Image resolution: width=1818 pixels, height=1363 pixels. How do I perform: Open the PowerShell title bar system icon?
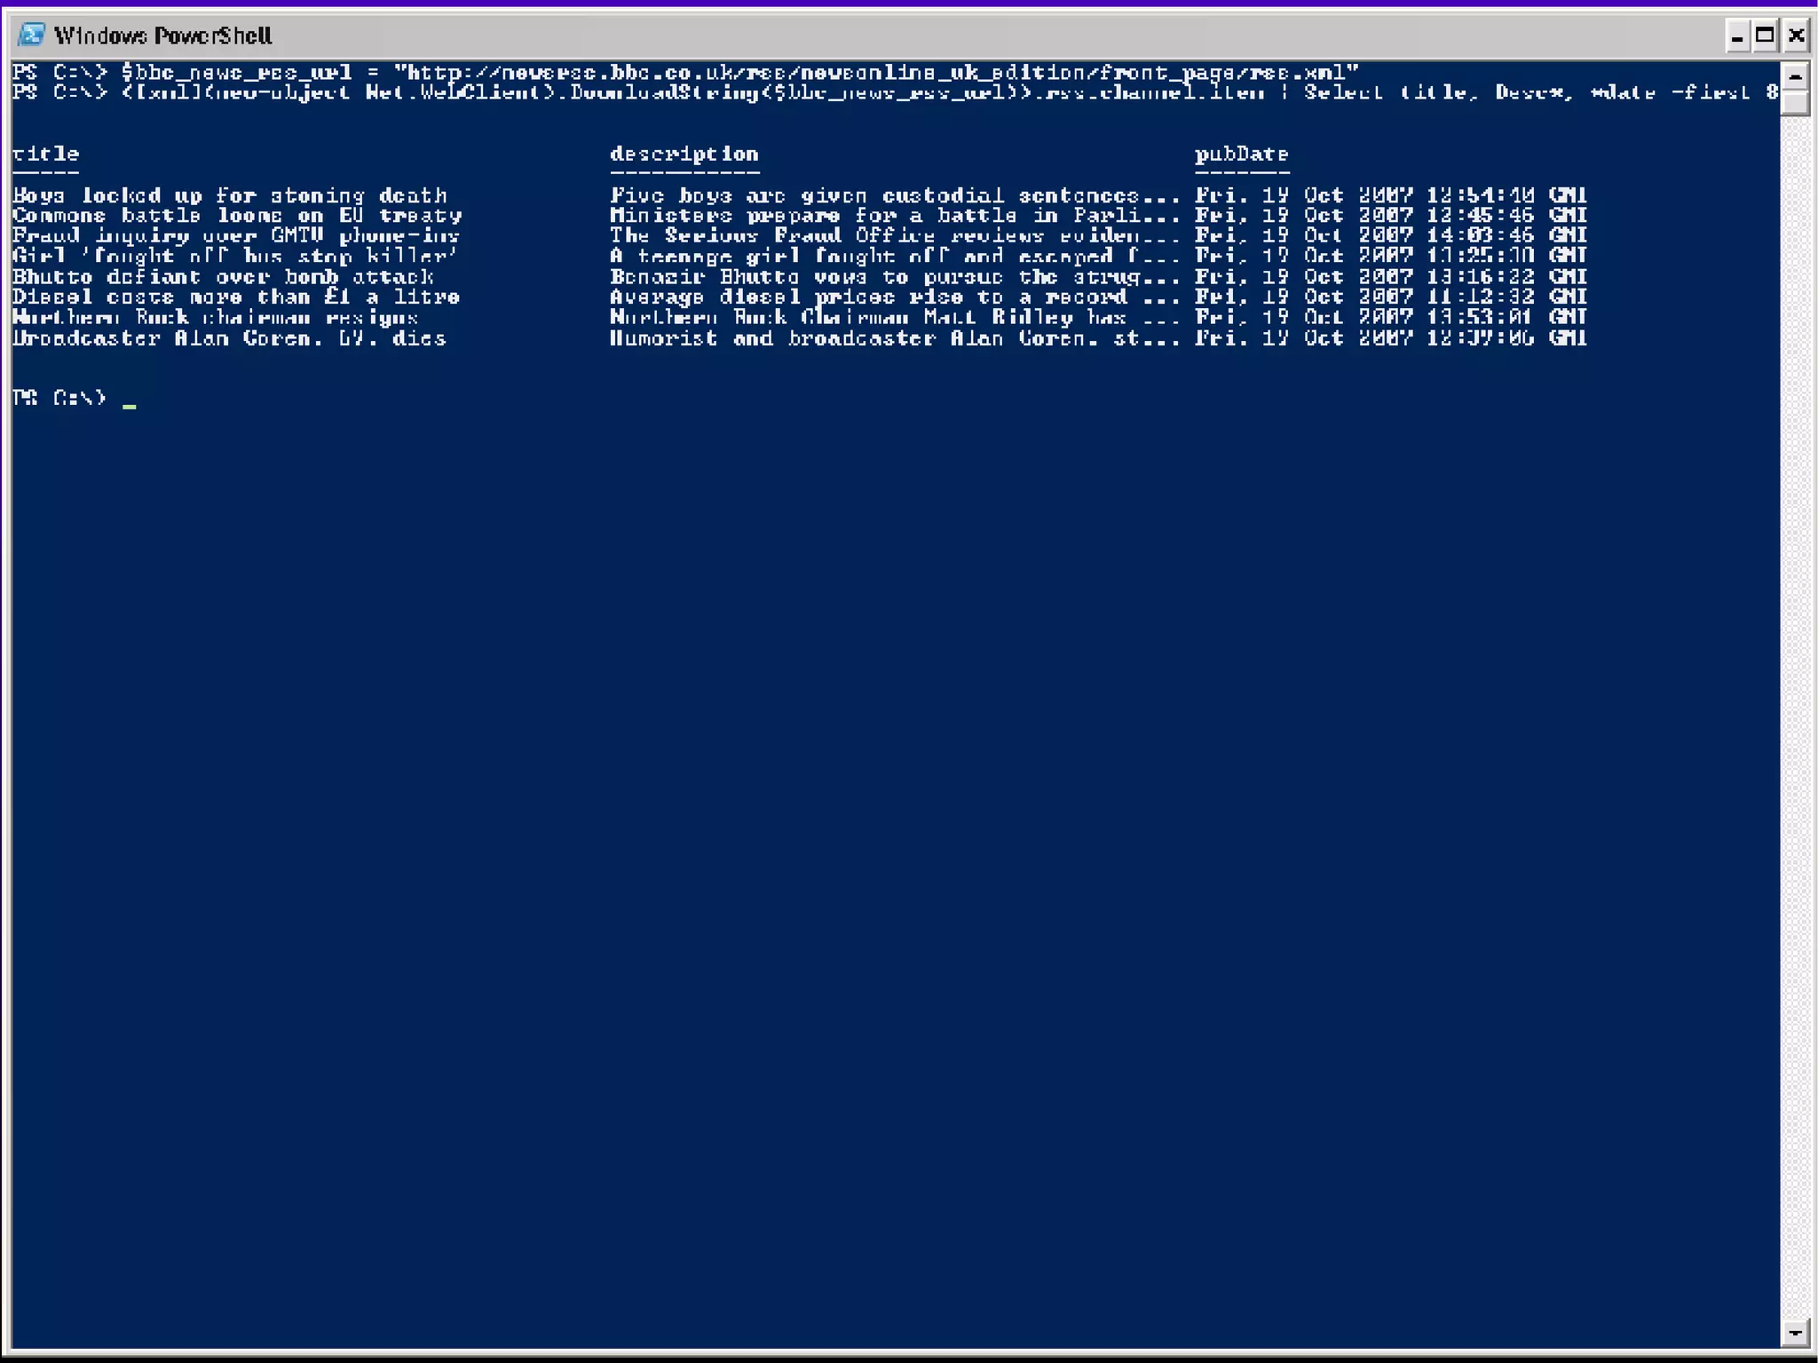31,35
